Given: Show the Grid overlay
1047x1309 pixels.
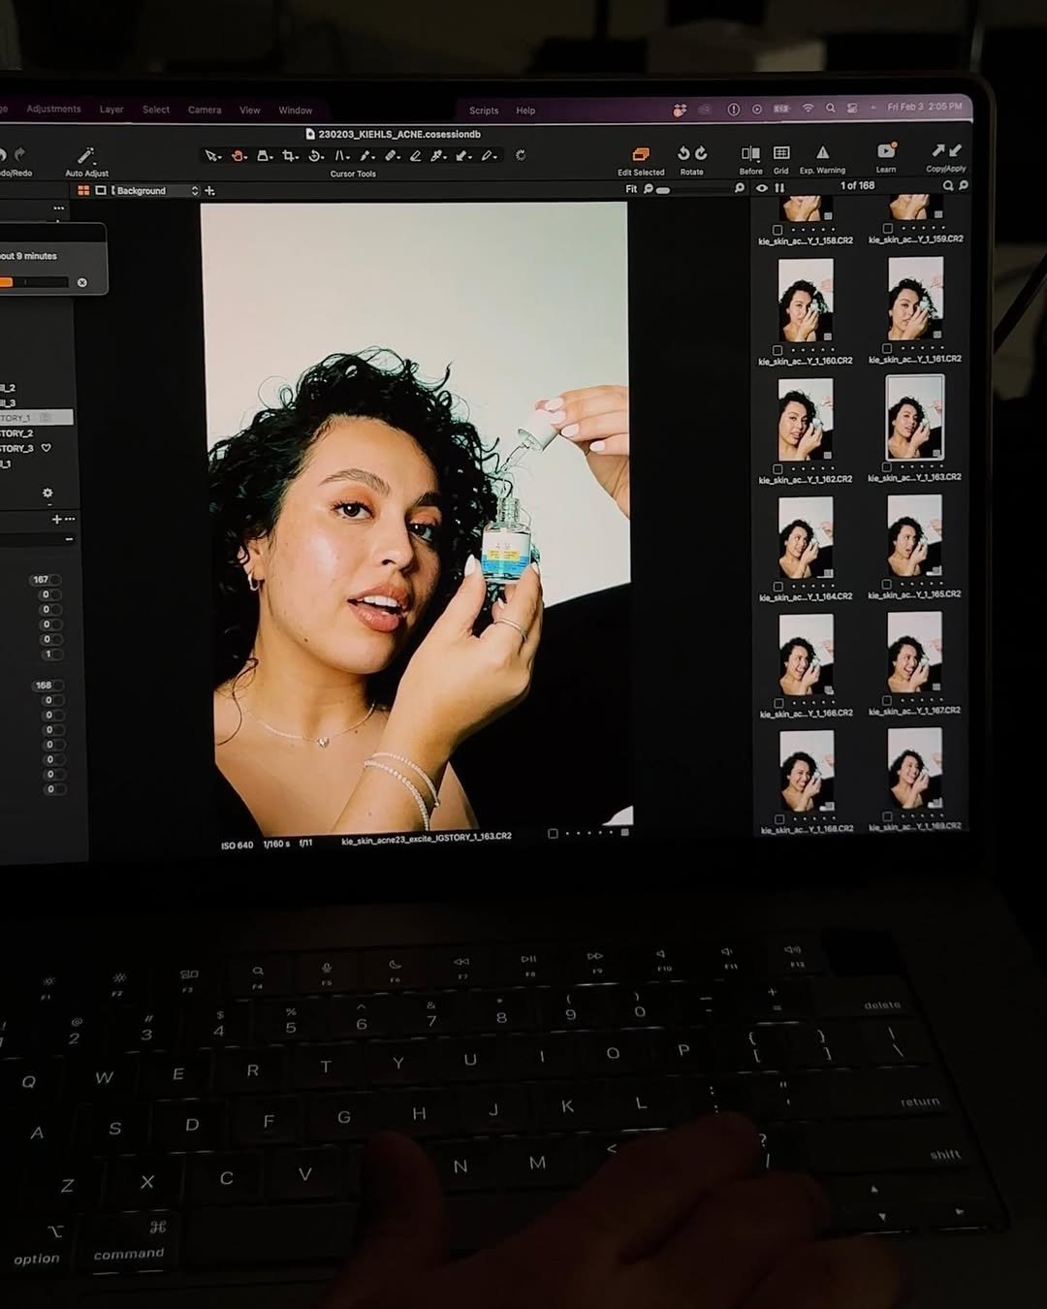Looking at the screenshot, I should click(781, 152).
